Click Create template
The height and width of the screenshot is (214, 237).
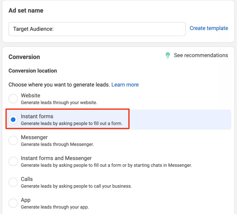click(209, 28)
